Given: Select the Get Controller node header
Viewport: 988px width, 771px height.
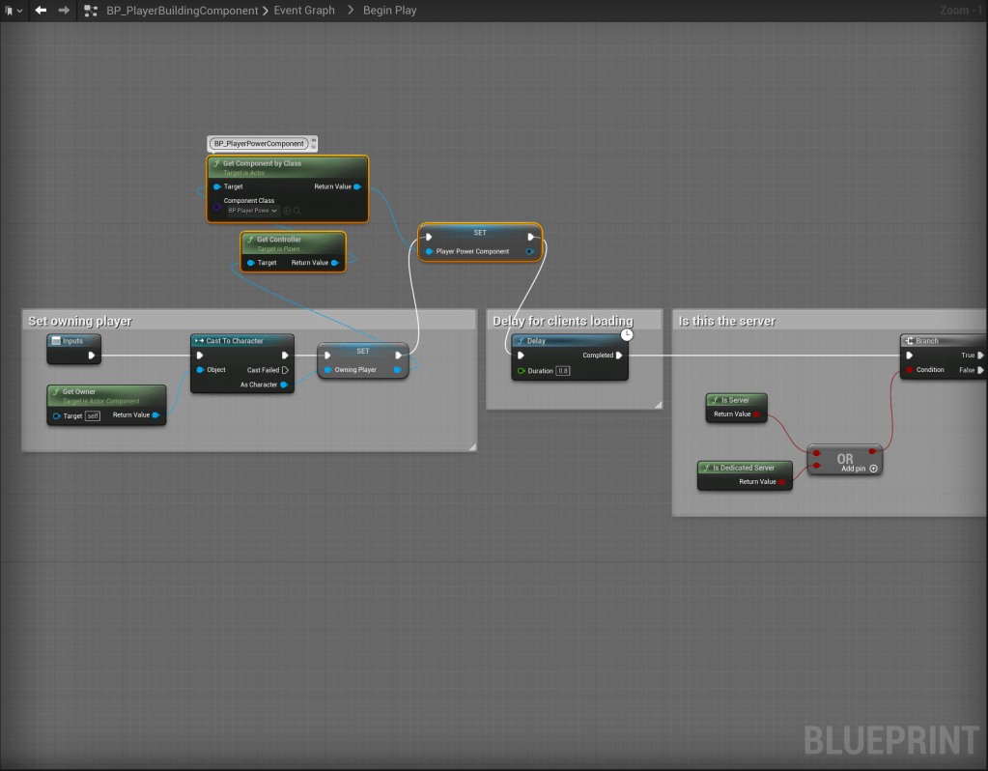Looking at the screenshot, I should [x=292, y=240].
